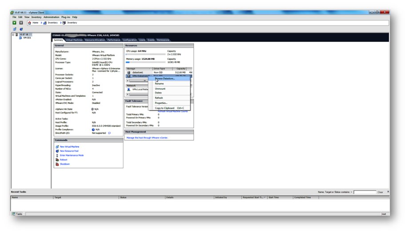Click the Enter Maintenance Mode icon
The image size is (409, 233).
tap(57, 155)
